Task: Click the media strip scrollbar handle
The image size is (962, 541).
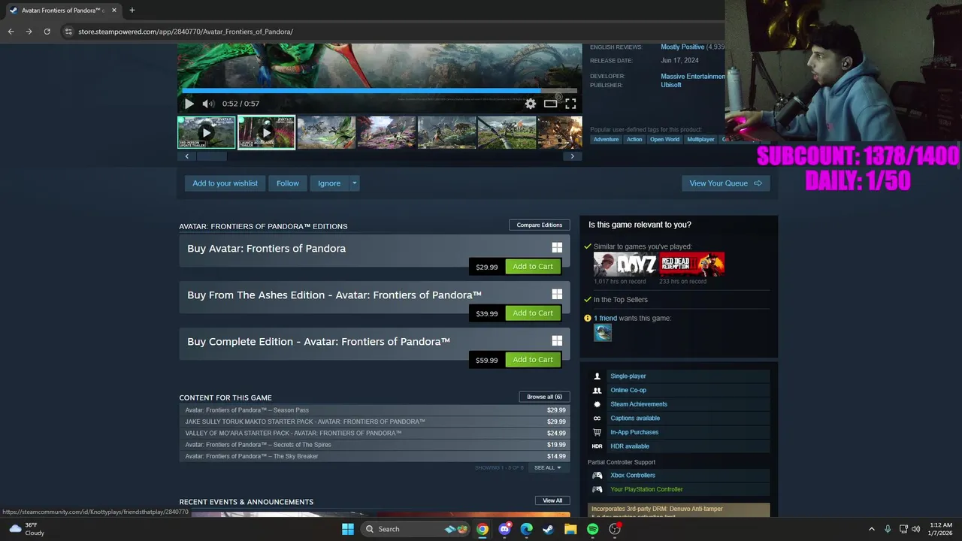Action: tap(211, 156)
